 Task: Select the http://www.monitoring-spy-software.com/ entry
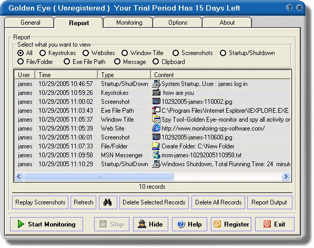[213, 128]
